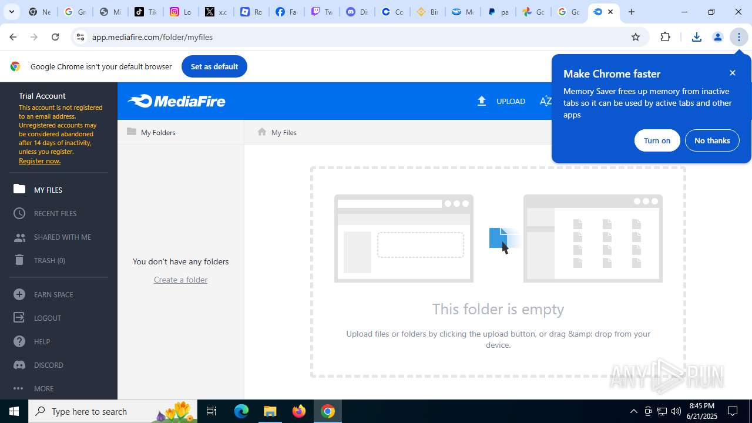
Task: Click the Windows Start button
Action: click(14, 411)
